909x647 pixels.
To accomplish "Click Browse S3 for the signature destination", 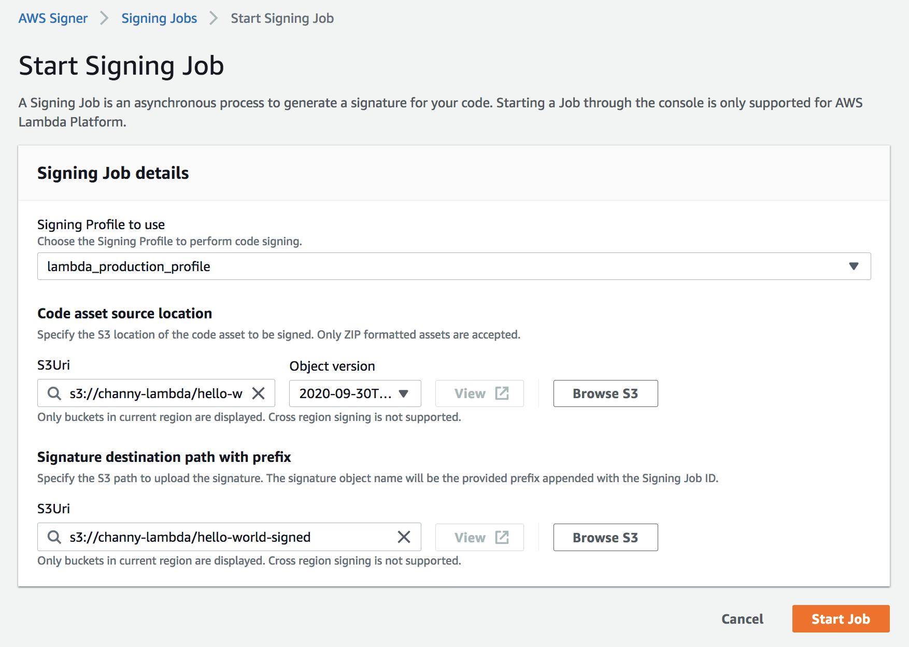I will (x=605, y=537).
